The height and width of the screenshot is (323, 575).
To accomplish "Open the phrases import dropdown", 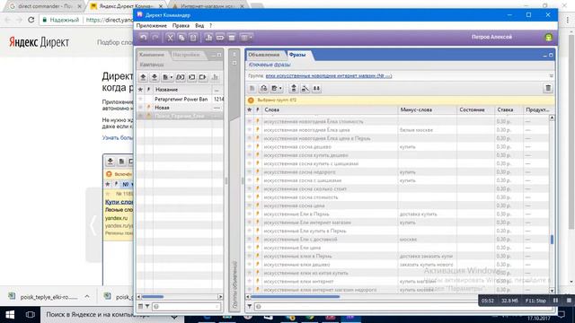I will tap(276, 88).
